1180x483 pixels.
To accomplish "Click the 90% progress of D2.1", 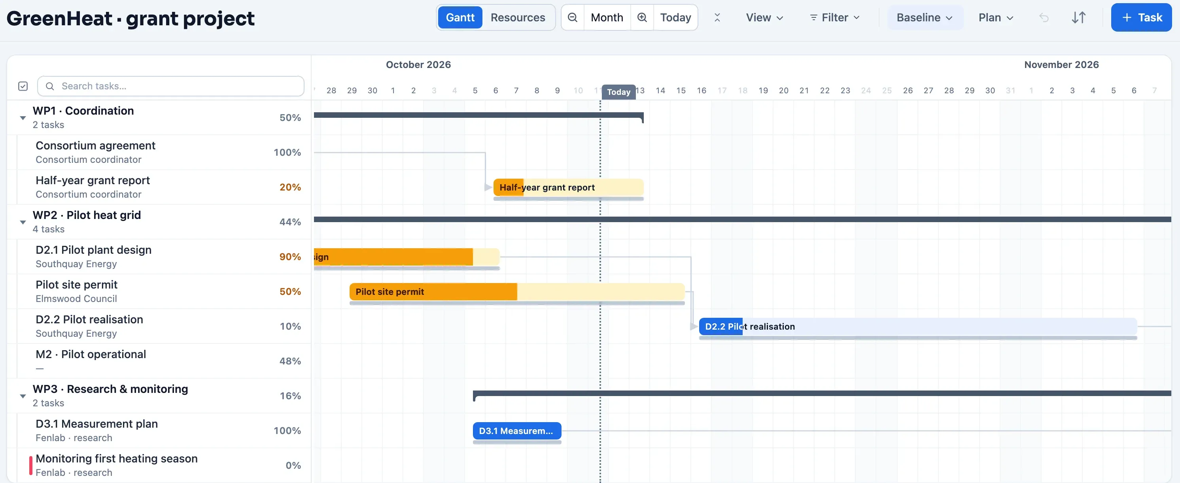I will [x=290, y=257].
